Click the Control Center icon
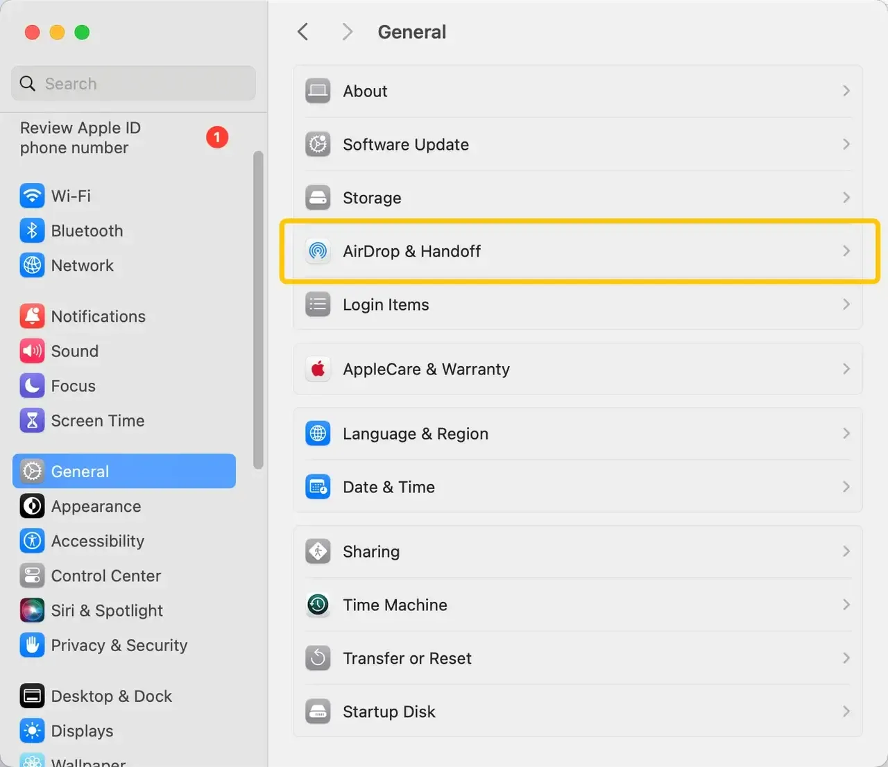 [32, 576]
